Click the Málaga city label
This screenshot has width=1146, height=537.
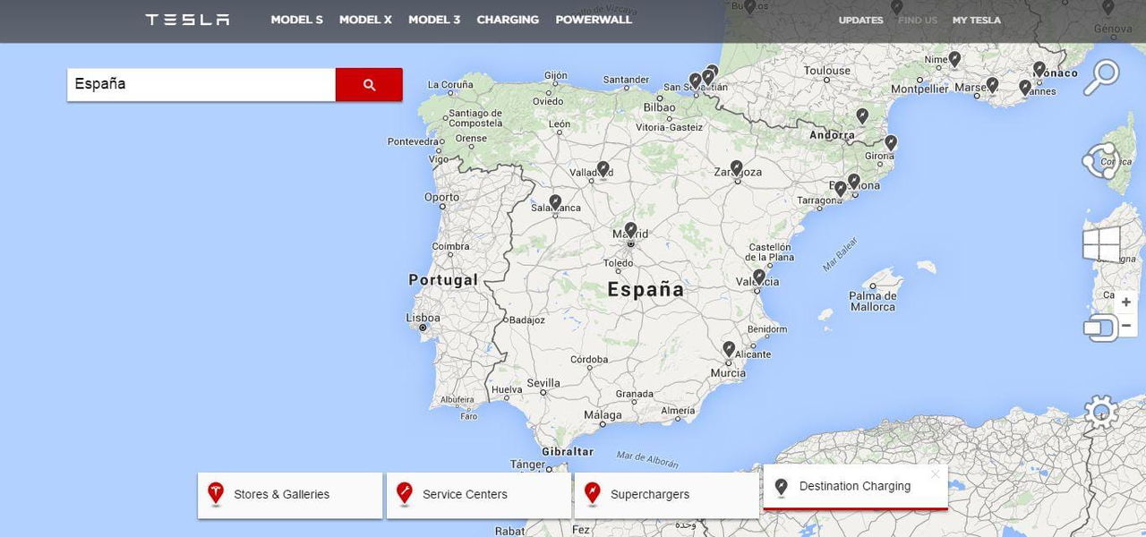[603, 415]
